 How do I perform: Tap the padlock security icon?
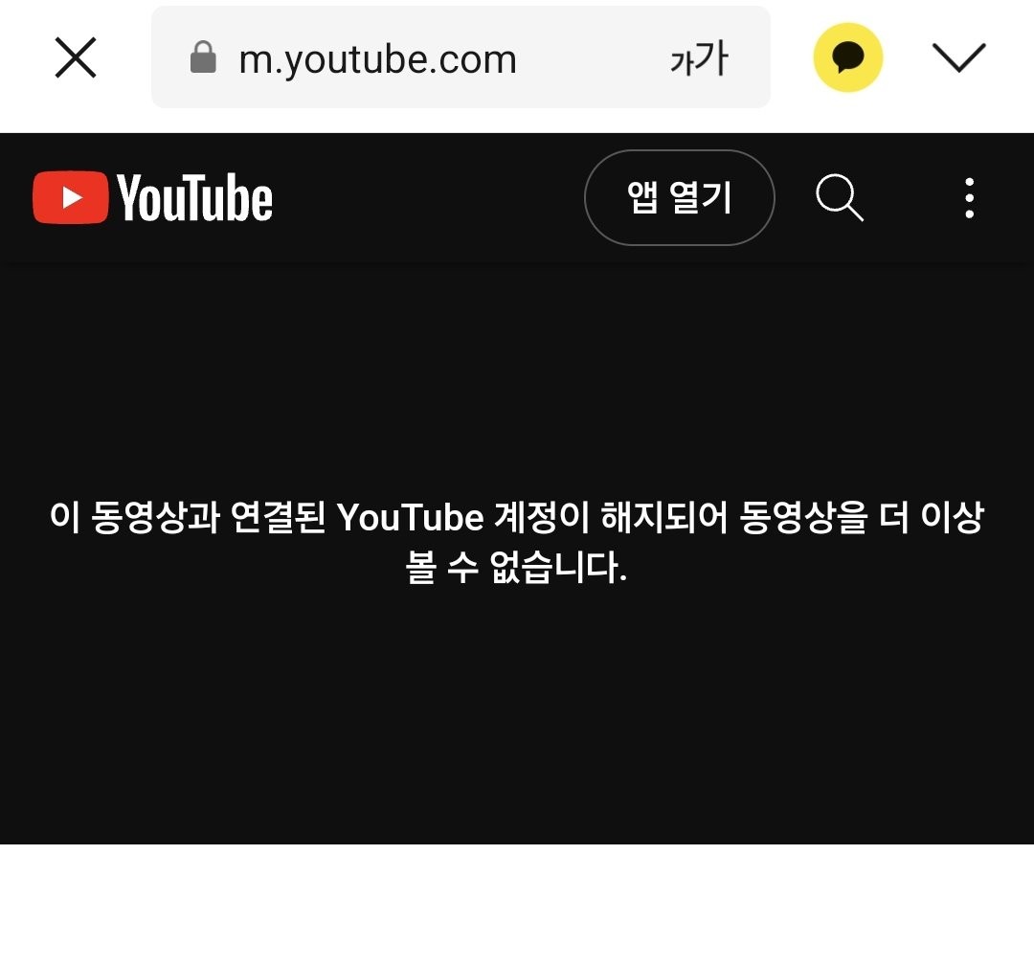203,56
